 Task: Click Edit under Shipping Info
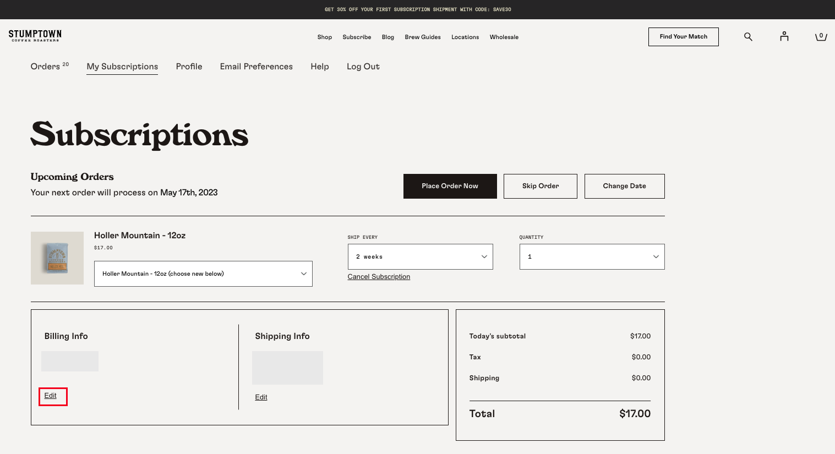tap(261, 397)
